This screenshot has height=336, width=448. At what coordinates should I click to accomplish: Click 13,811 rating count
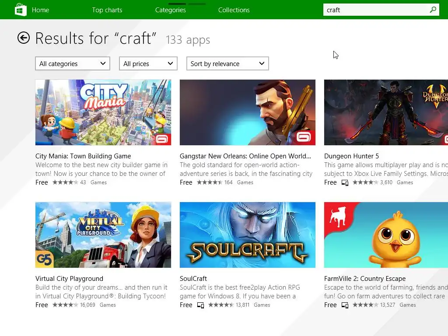pyautogui.click(x=242, y=305)
